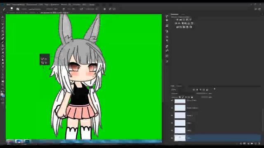Select the Eyedropper tool
Viewport: 264px width, 148px height.
pos(2,35)
